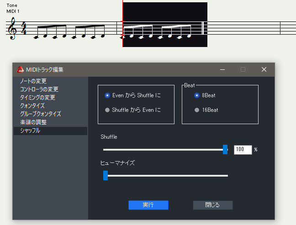
Task: Click the ヒューマナイズ slider handle
Action: click(106, 175)
